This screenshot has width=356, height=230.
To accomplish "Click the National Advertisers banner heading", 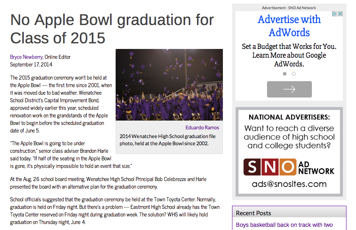I will click(x=289, y=117).
